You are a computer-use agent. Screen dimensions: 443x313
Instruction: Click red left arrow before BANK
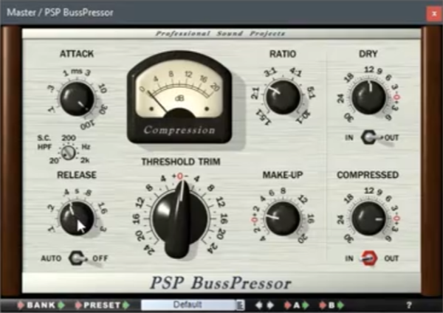click(x=21, y=306)
